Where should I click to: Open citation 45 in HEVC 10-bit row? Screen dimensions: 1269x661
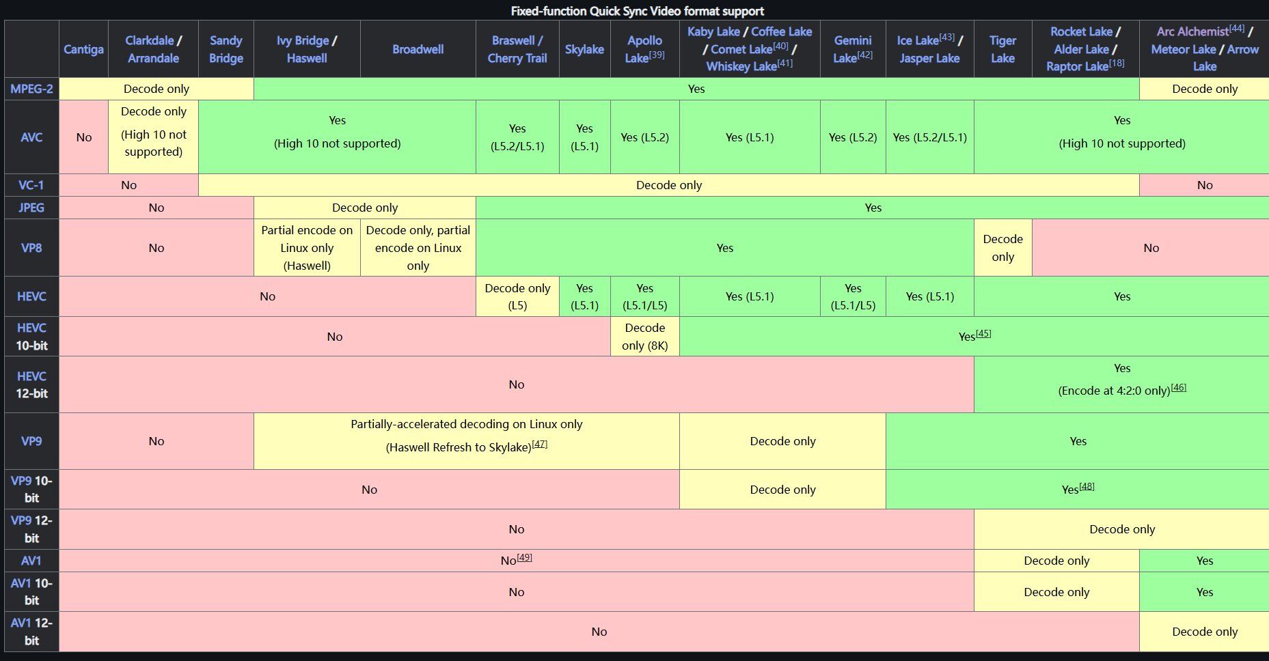click(983, 333)
